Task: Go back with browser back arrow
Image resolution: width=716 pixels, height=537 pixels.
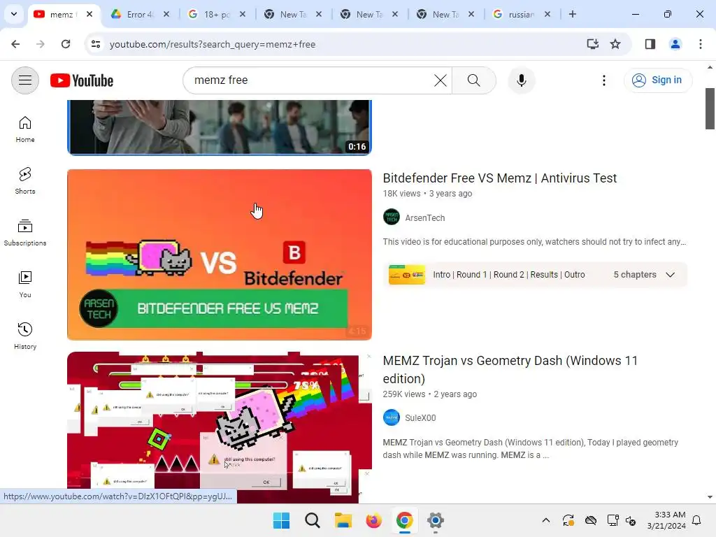Action: (x=15, y=44)
